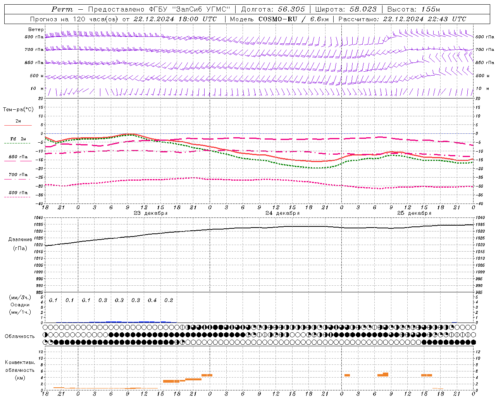
Task: Click the "850 гПа" temperature legend entry
Action: [18, 157]
